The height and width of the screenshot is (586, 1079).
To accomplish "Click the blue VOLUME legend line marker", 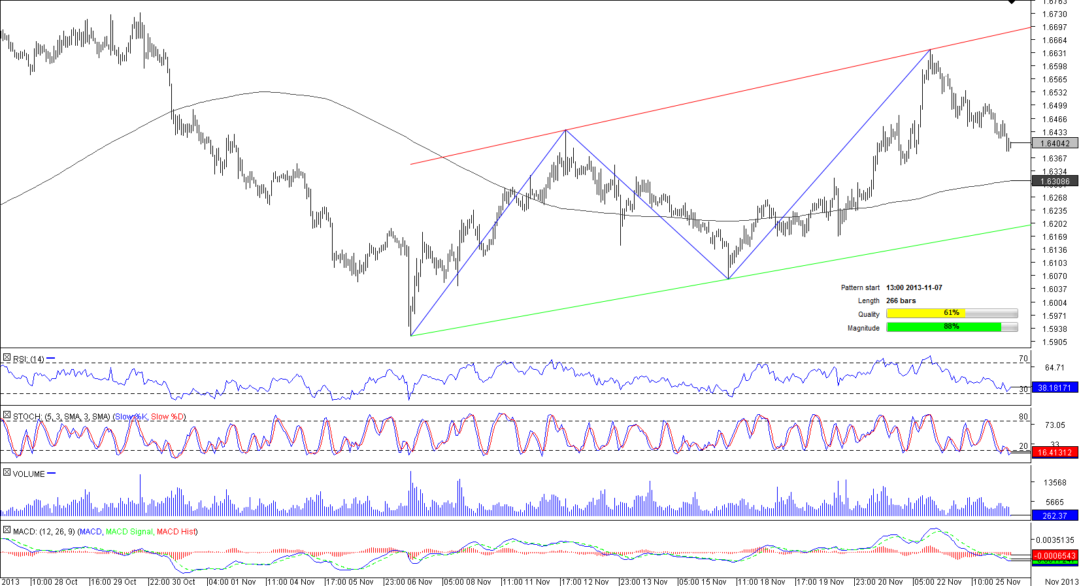I will click(52, 474).
